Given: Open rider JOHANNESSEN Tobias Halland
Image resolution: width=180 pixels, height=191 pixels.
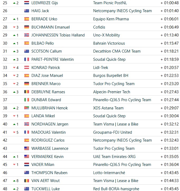Looking at the screenshot, I should [x=58, y=35].
